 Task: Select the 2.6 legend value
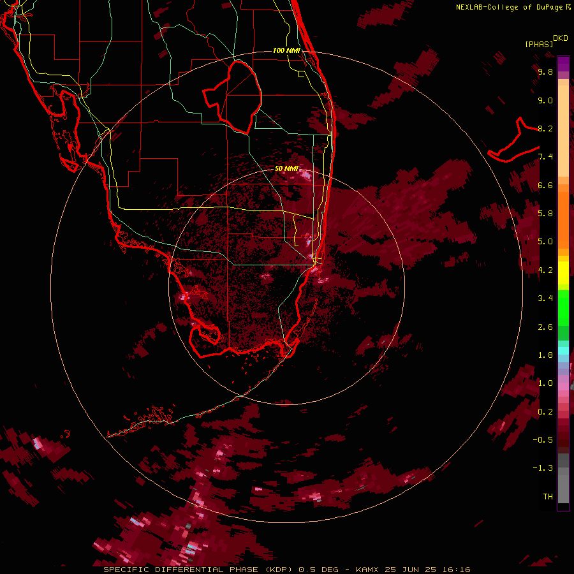point(545,327)
